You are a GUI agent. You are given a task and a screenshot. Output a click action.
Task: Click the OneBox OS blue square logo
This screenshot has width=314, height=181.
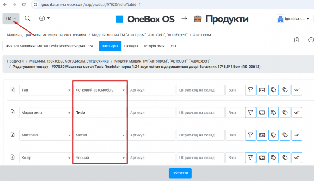pos(119,19)
